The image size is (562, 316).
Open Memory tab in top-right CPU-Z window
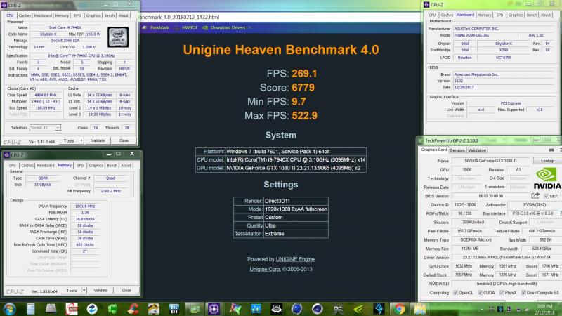click(484, 15)
